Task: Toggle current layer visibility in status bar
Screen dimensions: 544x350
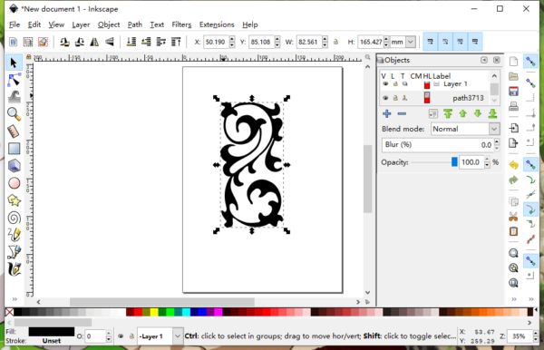Action: click(121, 336)
